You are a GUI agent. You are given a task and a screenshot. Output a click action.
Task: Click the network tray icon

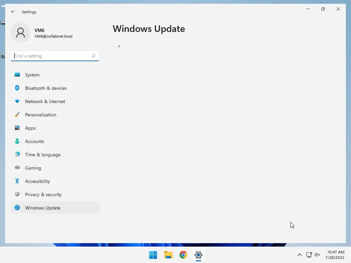309,255
